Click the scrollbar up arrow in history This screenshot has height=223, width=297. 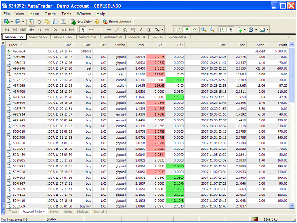click(x=292, y=45)
